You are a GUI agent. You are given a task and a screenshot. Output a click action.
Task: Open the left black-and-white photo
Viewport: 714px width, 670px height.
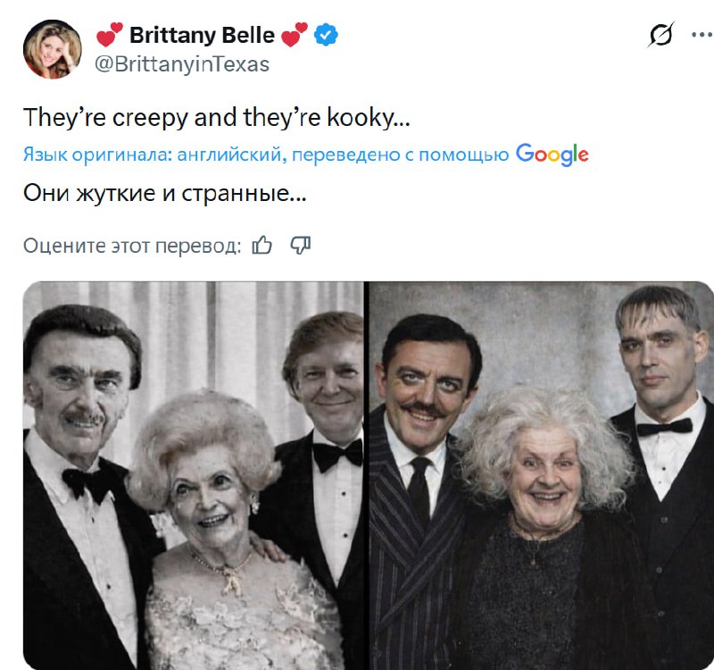click(x=193, y=475)
